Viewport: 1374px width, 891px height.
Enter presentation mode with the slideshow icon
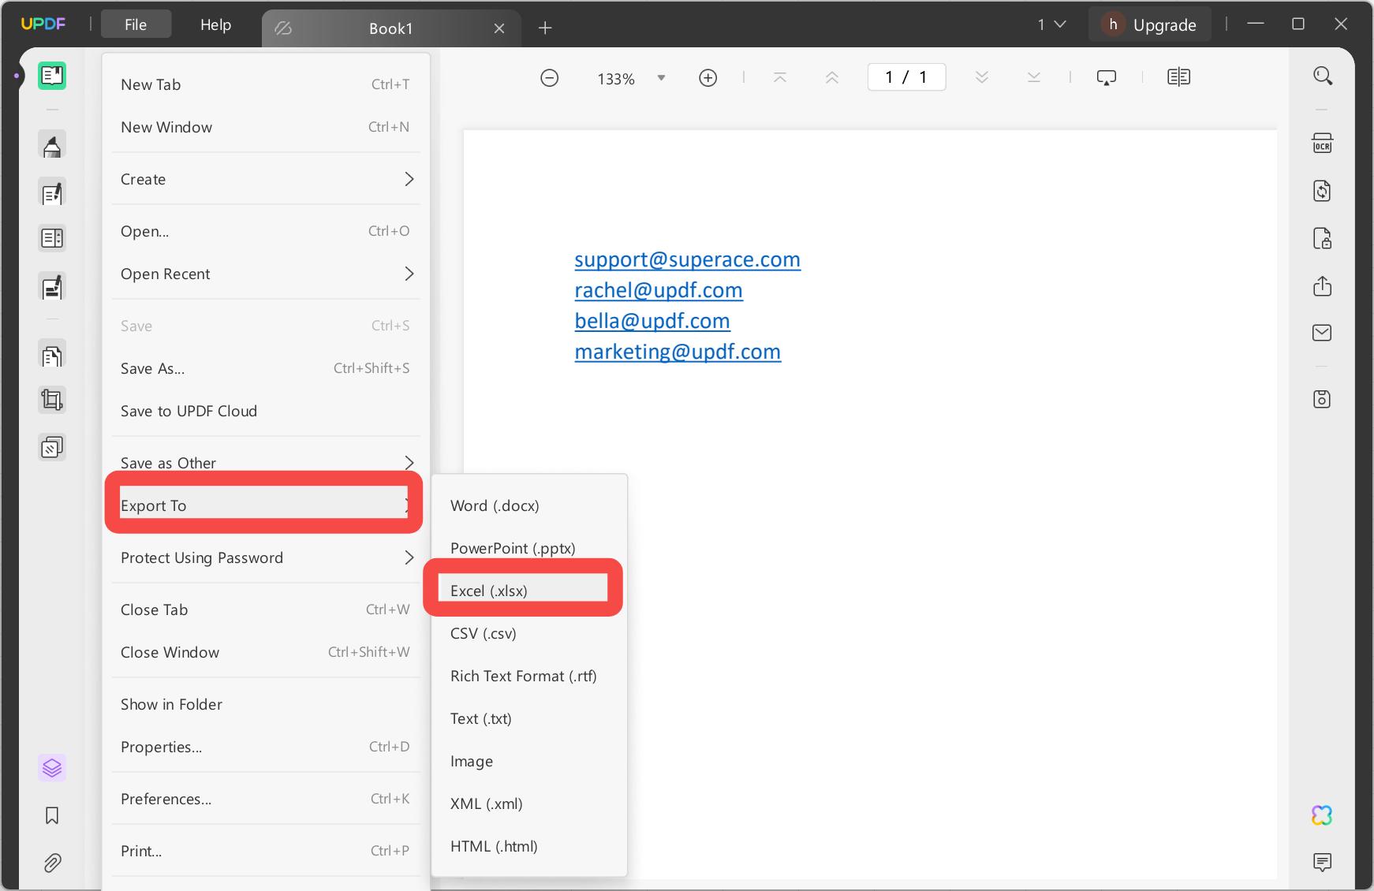pos(1107,76)
